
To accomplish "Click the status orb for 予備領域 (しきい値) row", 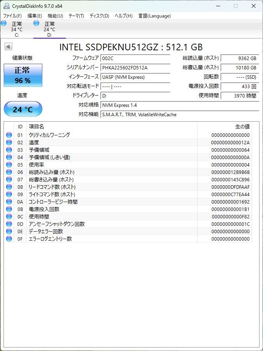I will [9, 157].
